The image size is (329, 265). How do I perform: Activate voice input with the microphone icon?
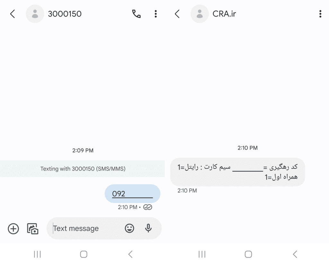coord(148,228)
